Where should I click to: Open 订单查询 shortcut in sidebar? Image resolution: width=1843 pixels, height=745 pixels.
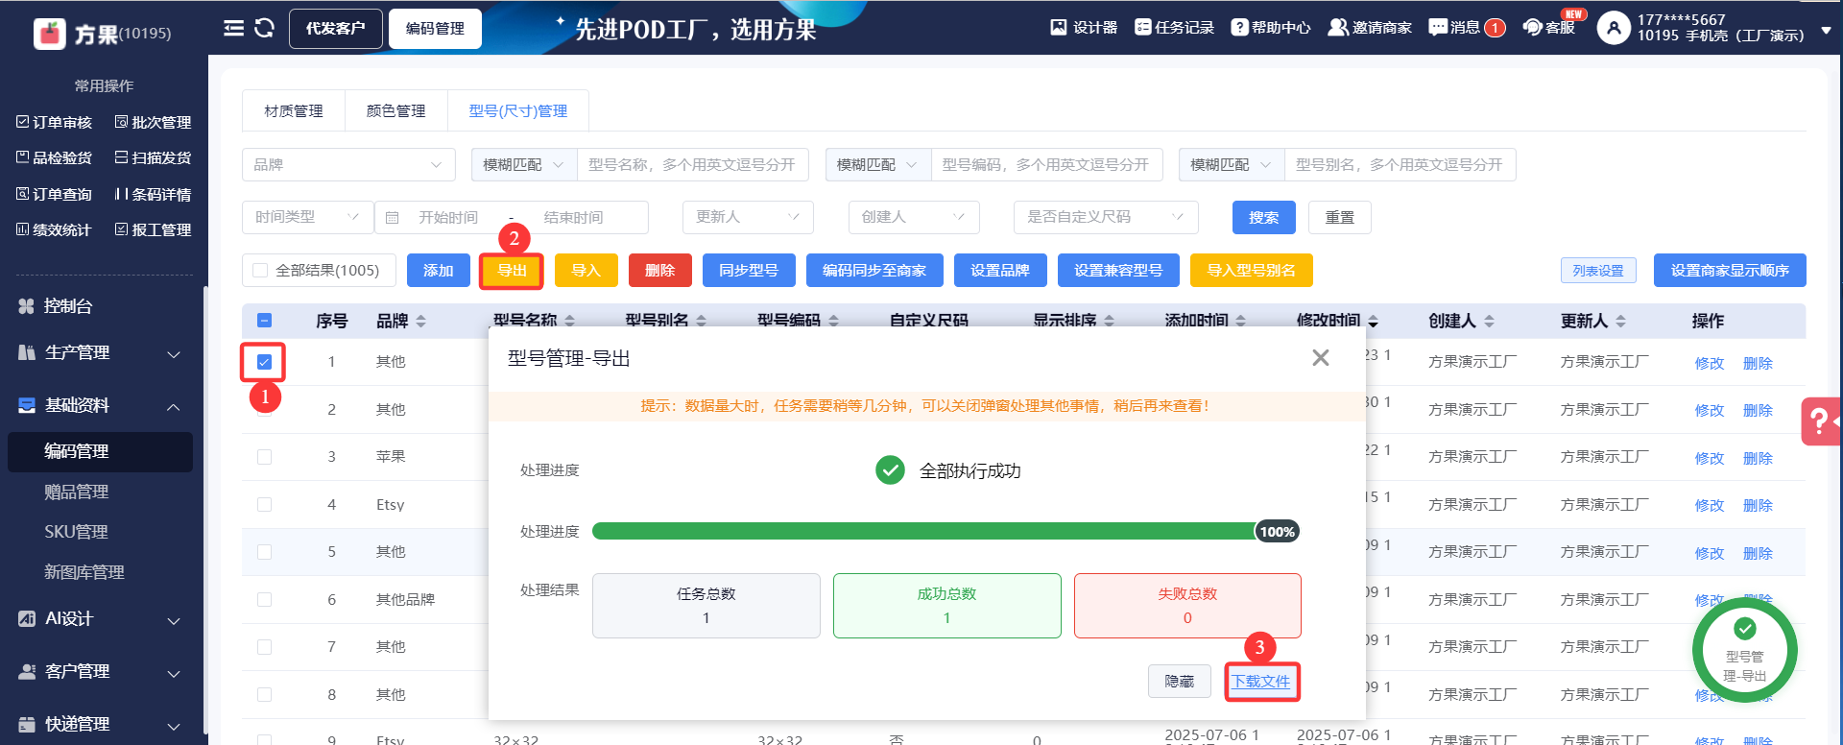(x=55, y=195)
